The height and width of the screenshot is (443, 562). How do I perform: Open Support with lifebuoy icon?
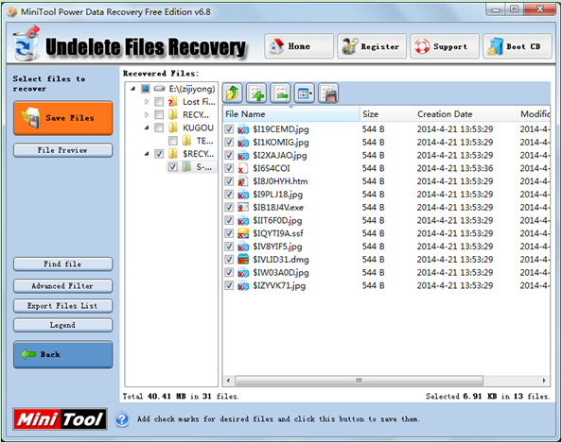click(x=445, y=46)
